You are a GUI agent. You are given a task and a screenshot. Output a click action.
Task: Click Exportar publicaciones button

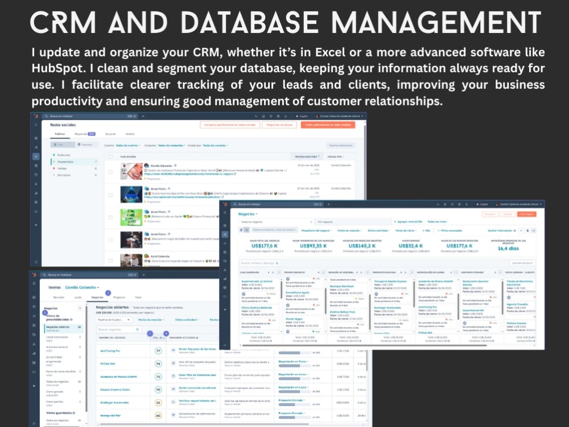pyautogui.click(x=340, y=145)
